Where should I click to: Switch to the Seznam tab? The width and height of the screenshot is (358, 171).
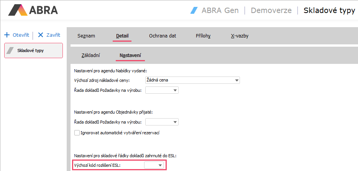coord(86,36)
